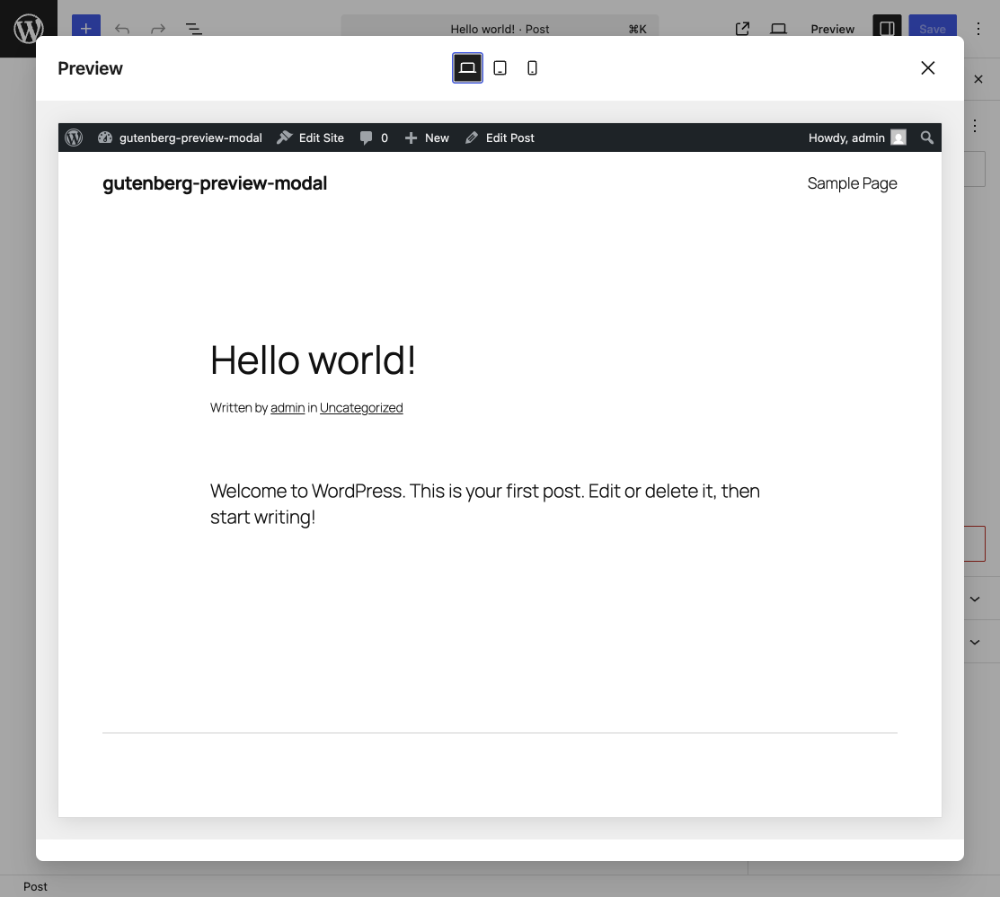Viewport: 1000px width, 897px height.
Task: Toggle the settings sidebar icon
Action: pyautogui.click(x=887, y=28)
